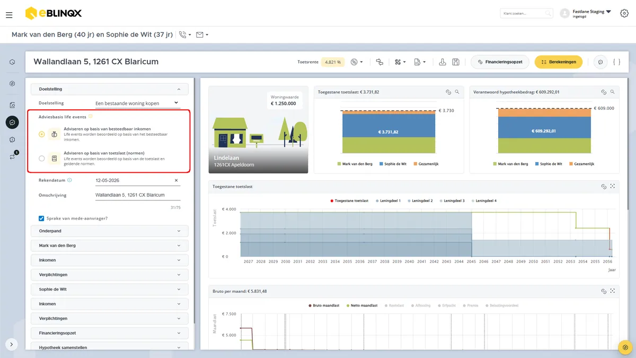The height and width of the screenshot is (358, 636).
Task: Toggle the Leningdeel 2 legend series
Action: (420, 201)
